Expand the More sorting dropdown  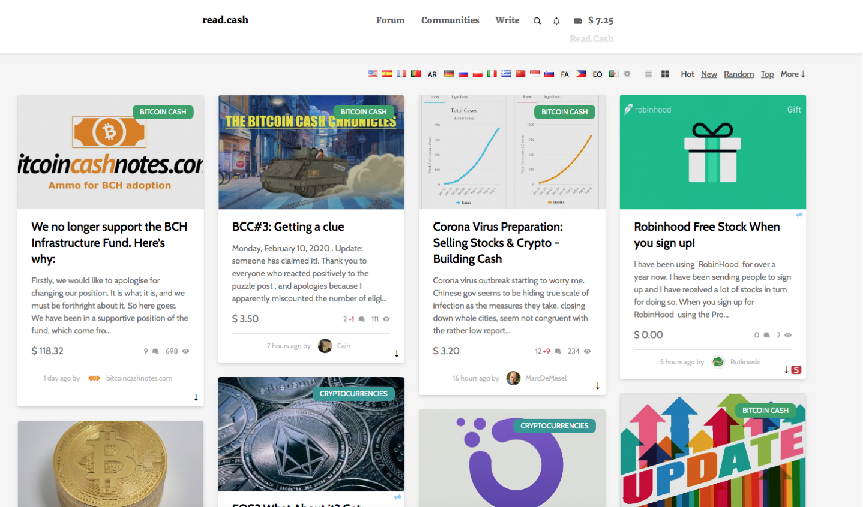point(793,74)
